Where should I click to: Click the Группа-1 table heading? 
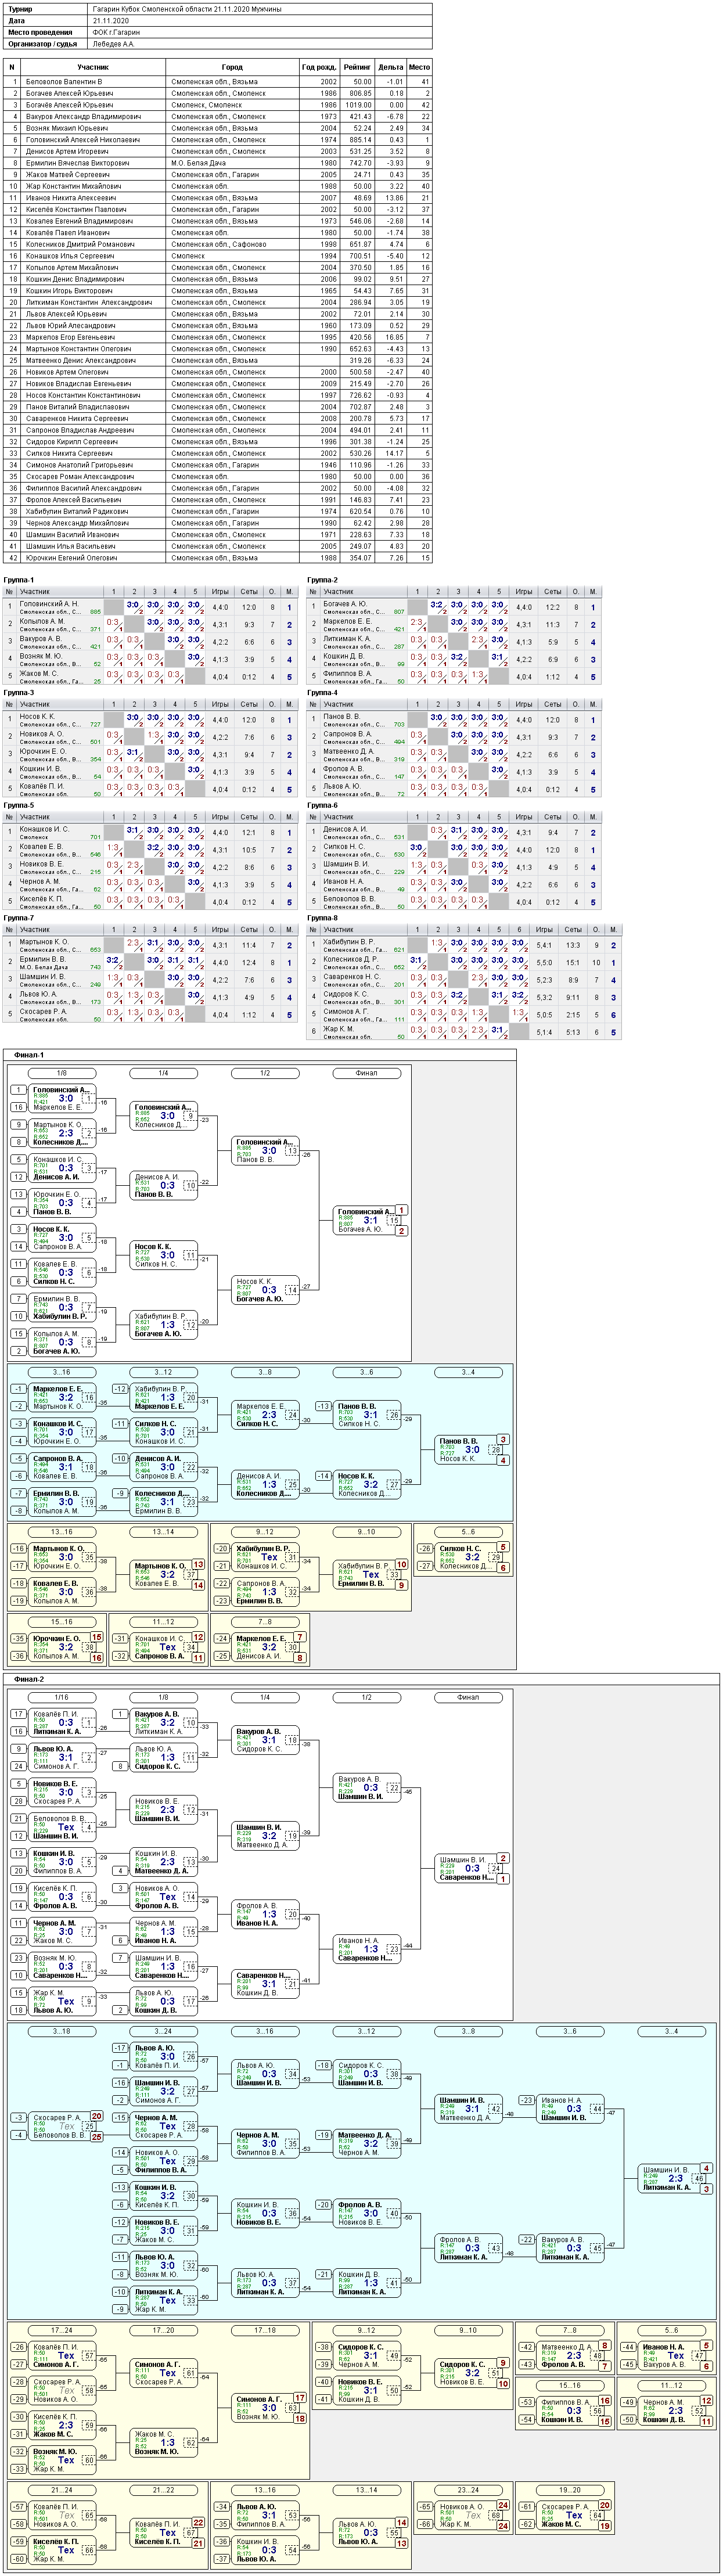pyautogui.click(x=19, y=580)
